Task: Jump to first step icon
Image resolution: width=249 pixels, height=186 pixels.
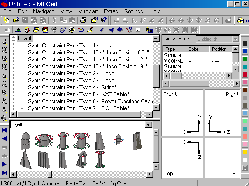Action: [x=4, y=130]
